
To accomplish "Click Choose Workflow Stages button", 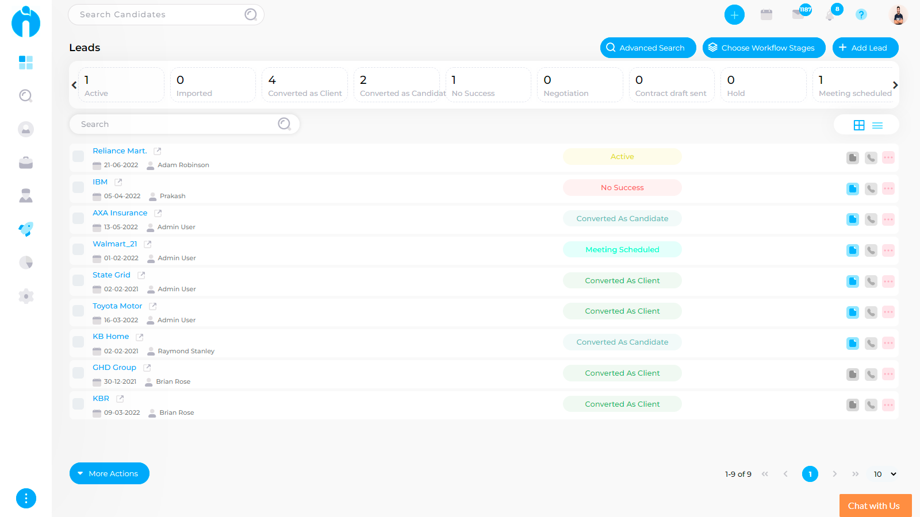I will coord(764,48).
